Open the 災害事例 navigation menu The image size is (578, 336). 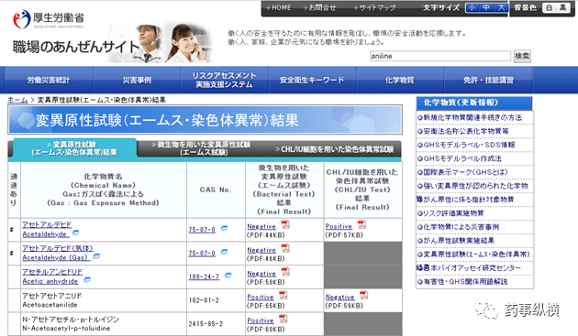click(137, 80)
